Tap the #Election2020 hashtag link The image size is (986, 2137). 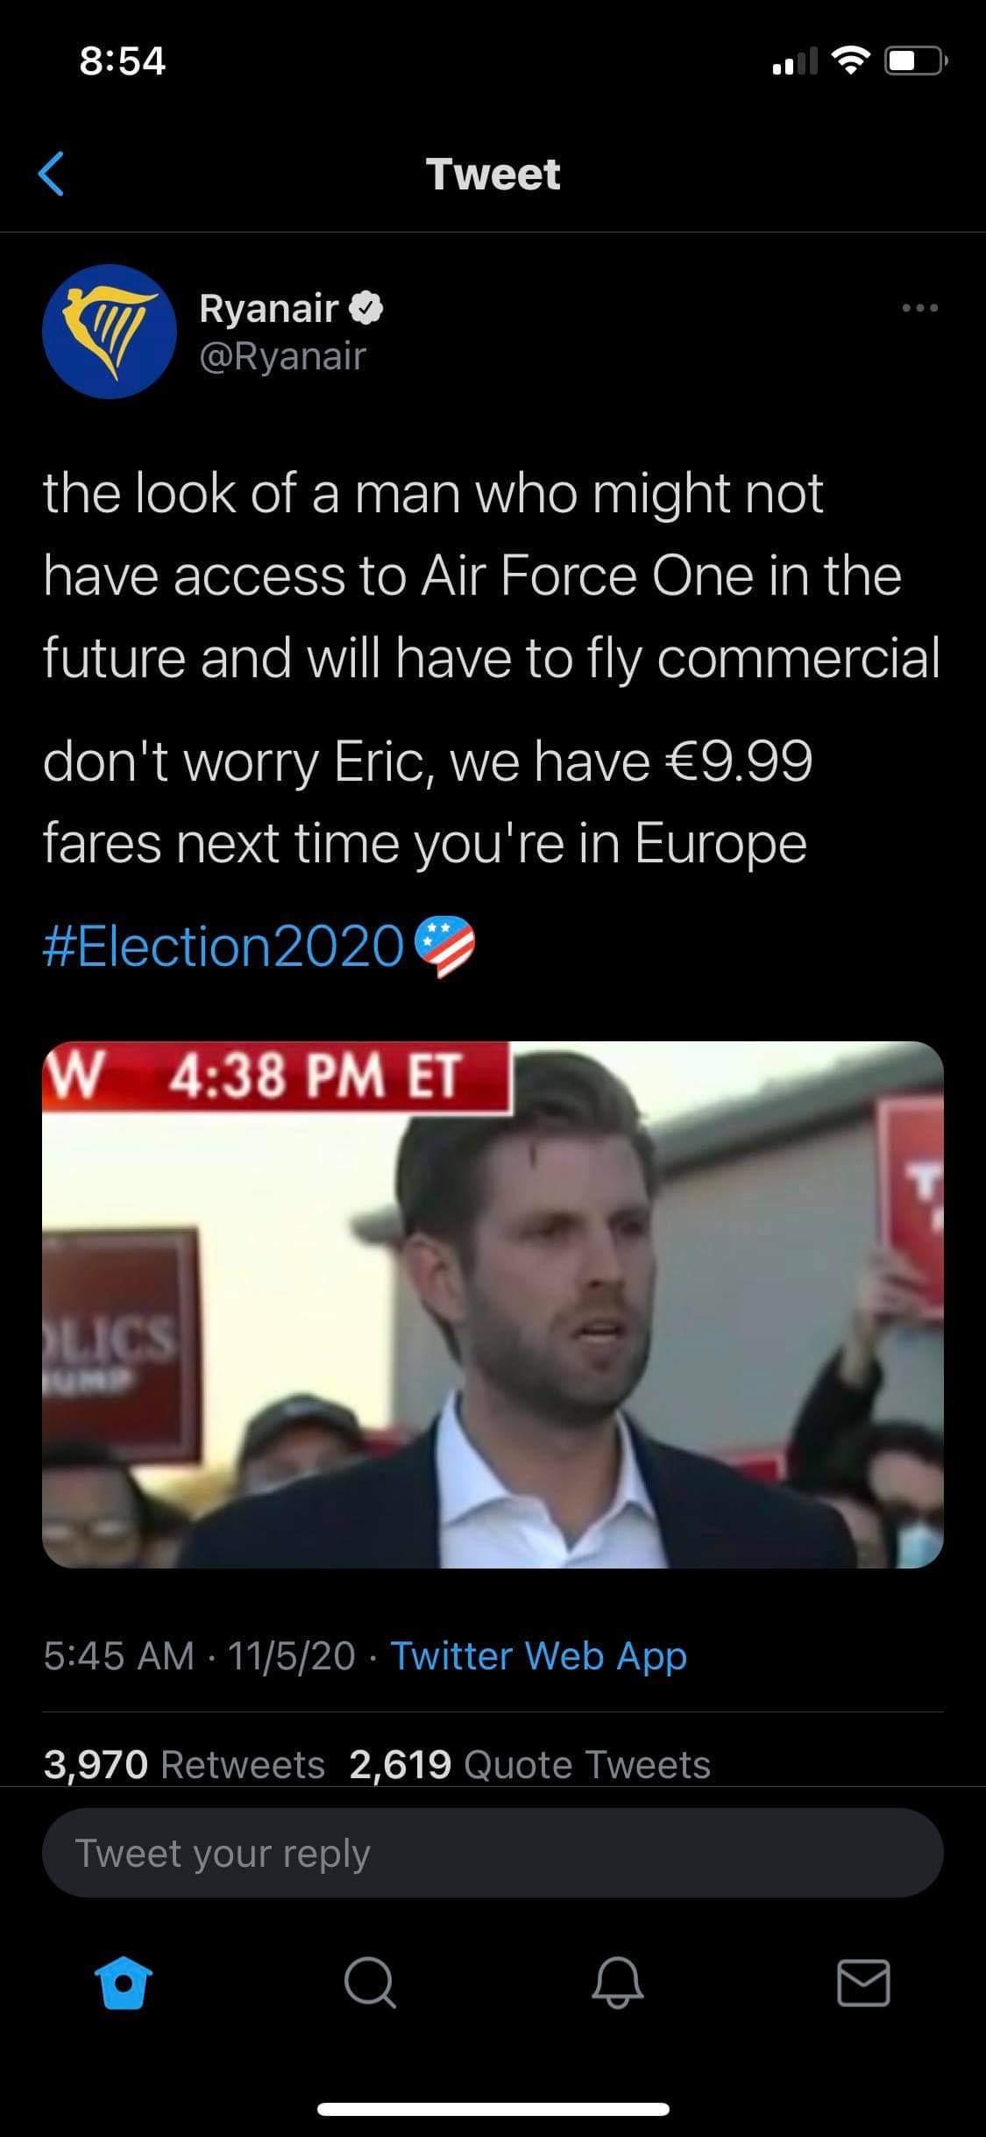pos(223,947)
